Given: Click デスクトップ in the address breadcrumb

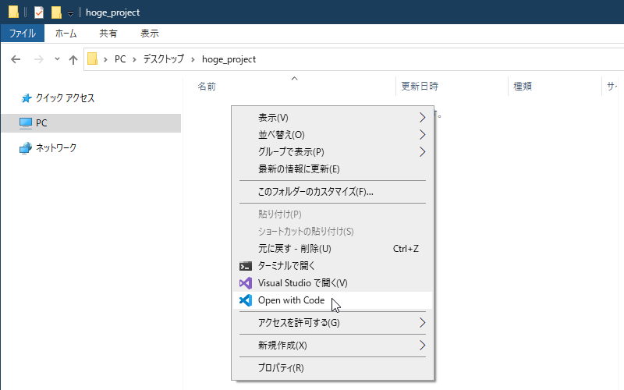Looking at the screenshot, I should [x=164, y=59].
